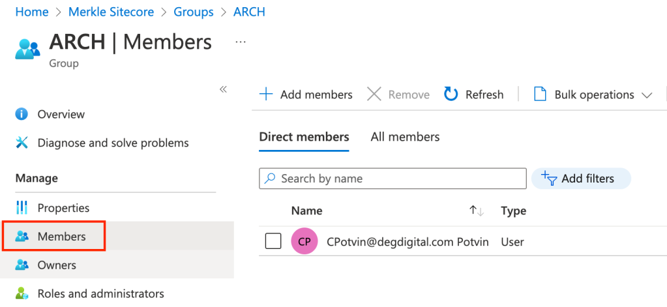This screenshot has height=307, width=667.
Task: Sort the list by Name arrows
Action: click(x=477, y=211)
